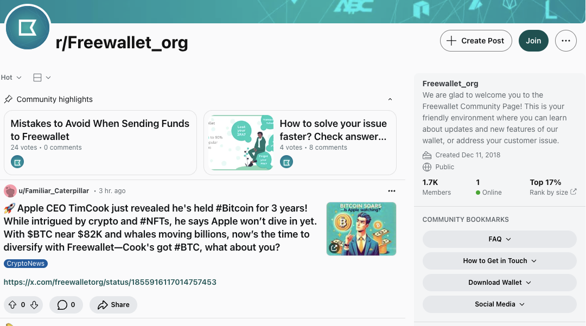Click the r/Freewallet_org community avatar
This screenshot has height=326, width=586.
(x=28, y=28)
